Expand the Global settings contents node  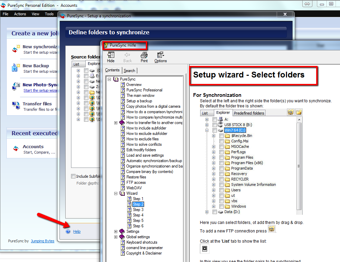click(x=116, y=237)
